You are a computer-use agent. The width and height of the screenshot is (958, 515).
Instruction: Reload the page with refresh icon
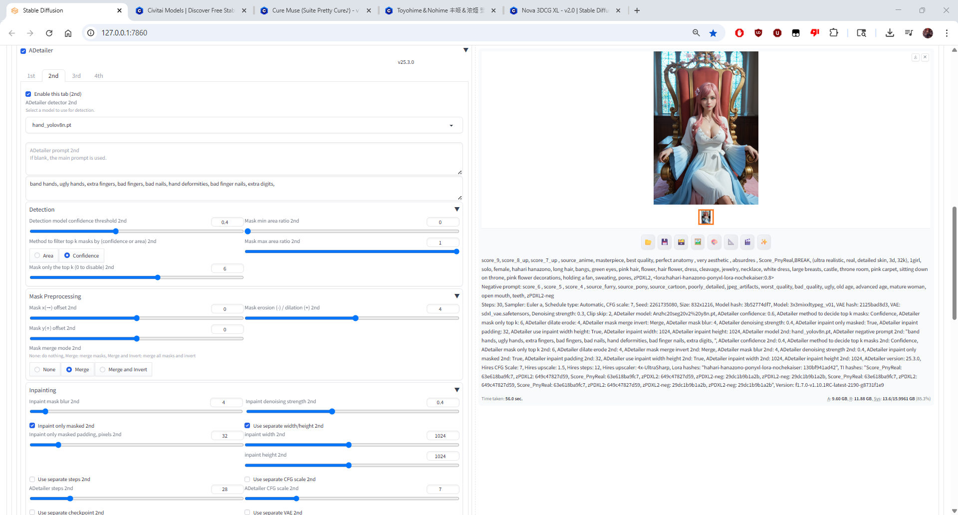click(49, 33)
